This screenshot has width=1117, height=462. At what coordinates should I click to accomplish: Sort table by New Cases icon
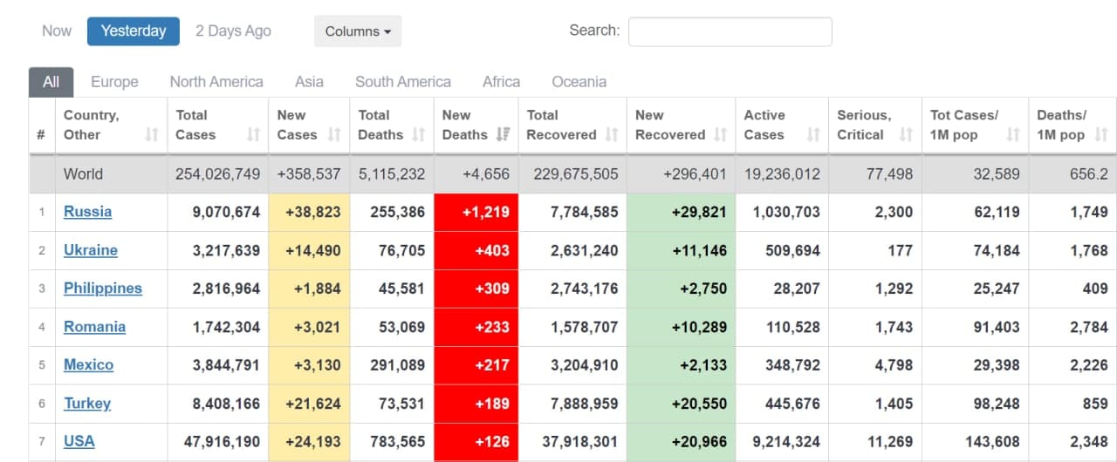334,135
